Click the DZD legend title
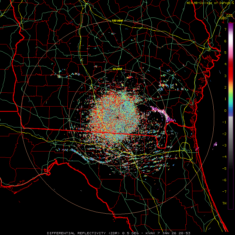This screenshot has width=235, height=235. point(230,16)
